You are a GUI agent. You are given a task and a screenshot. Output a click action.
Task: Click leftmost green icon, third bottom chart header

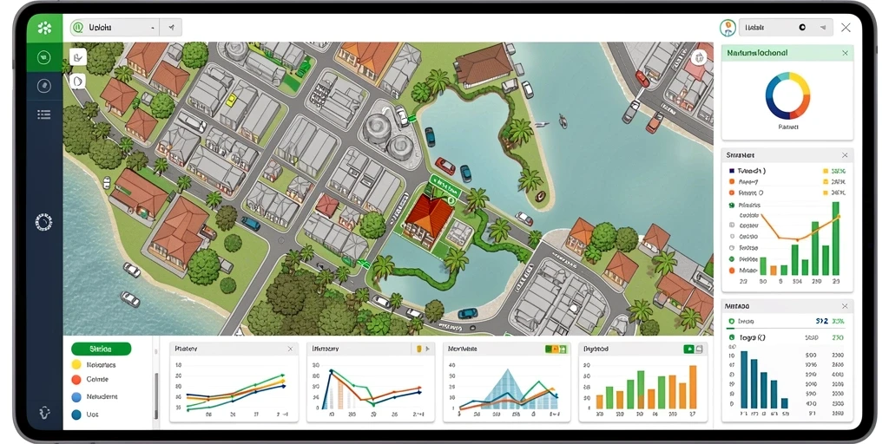pos(549,349)
